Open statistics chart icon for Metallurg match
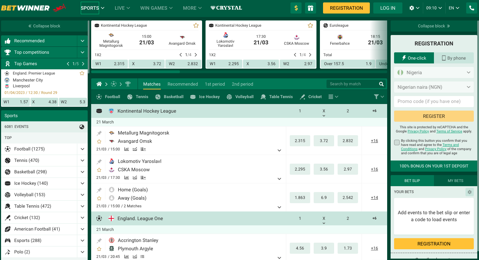Image resolution: width=479 pixels, height=260 pixels. (x=127, y=149)
